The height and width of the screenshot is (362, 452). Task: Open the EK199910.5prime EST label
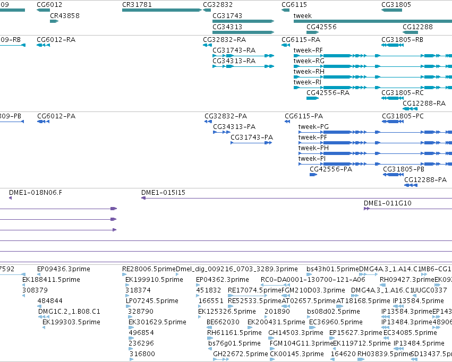(x=154, y=280)
